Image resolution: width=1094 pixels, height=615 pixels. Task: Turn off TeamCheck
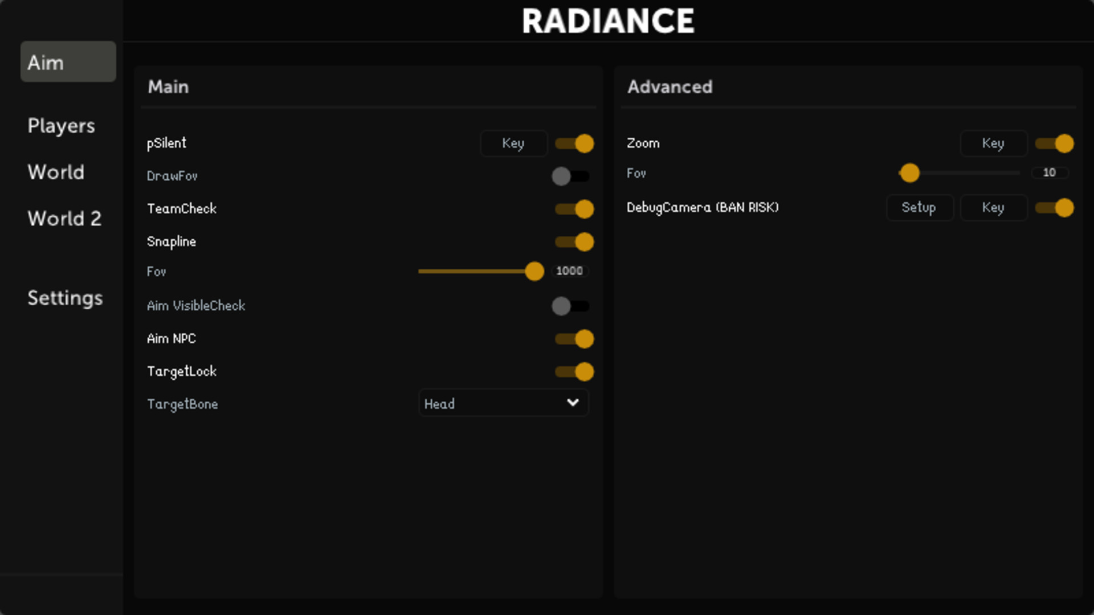(574, 209)
